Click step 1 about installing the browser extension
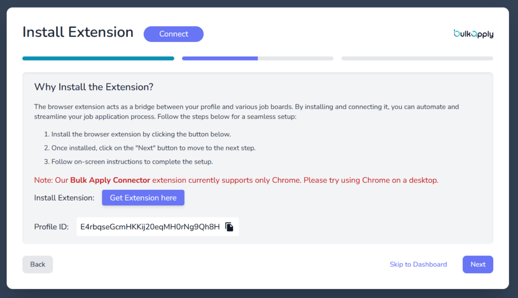518x298 pixels. [x=141, y=134]
